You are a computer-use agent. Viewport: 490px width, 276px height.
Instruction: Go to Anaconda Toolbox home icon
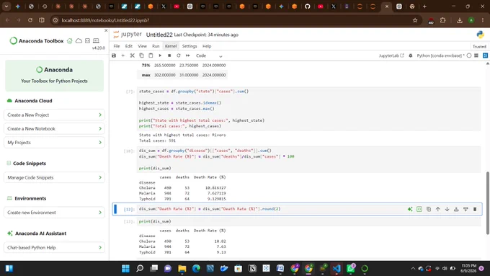(70, 41)
